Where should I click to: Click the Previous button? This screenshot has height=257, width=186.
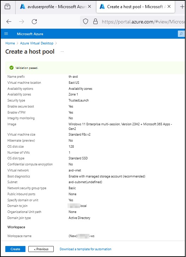click(41, 249)
